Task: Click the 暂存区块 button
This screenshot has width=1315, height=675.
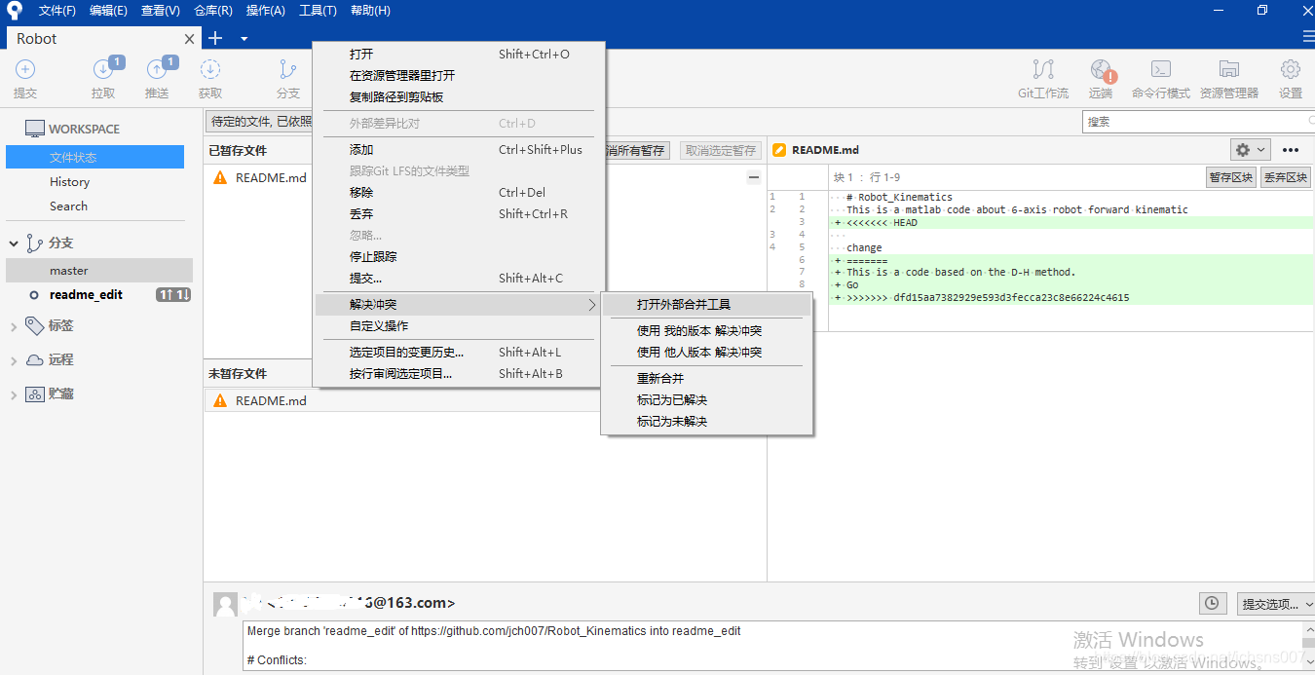Action: point(1230,177)
